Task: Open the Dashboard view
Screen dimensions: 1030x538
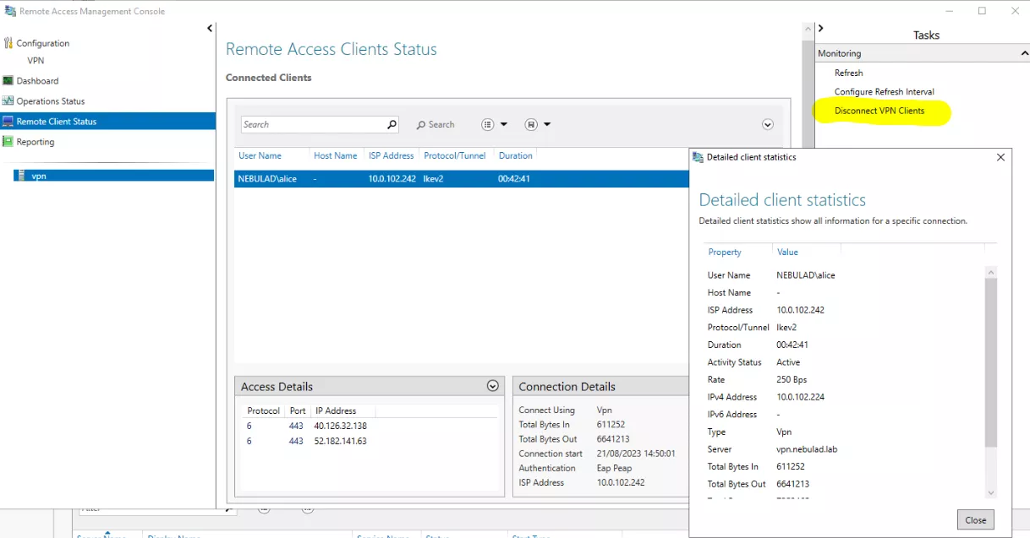Action: pos(37,81)
